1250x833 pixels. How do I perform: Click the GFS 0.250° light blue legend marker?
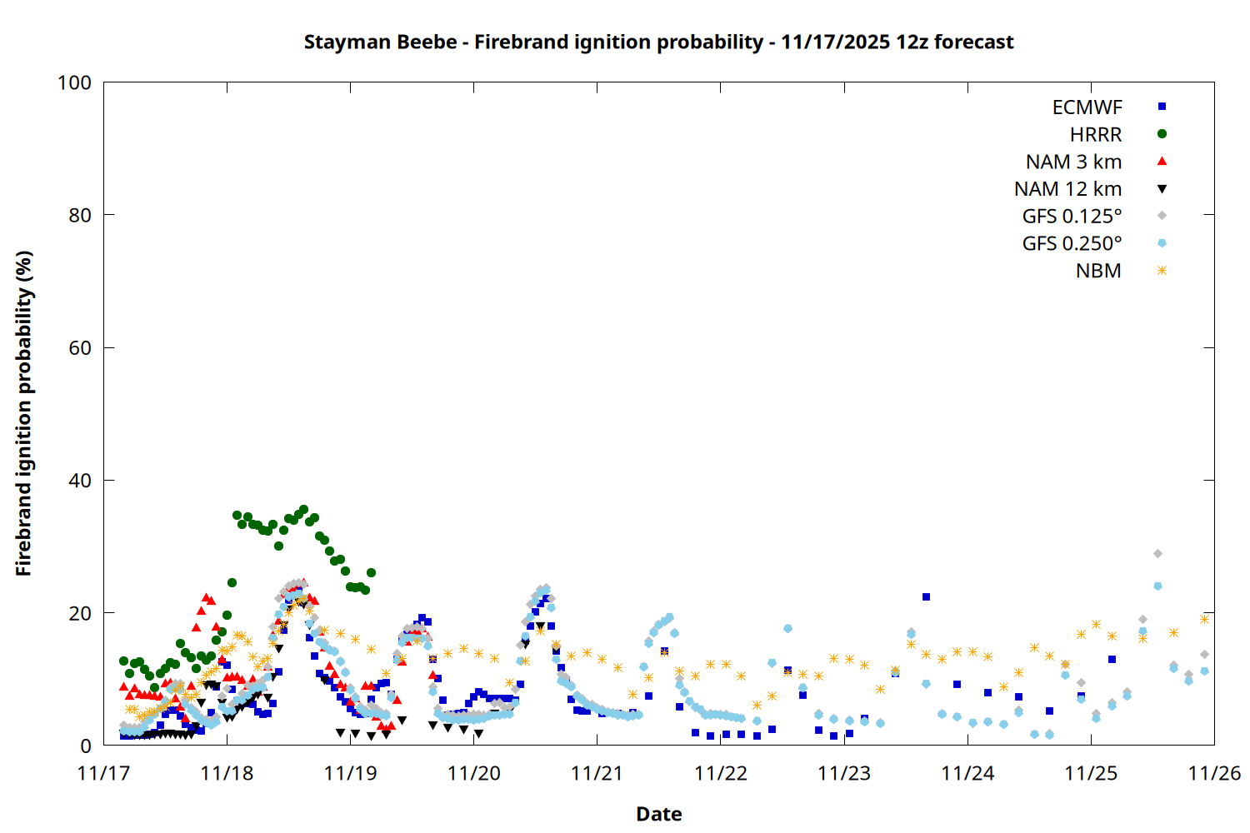click(1162, 243)
